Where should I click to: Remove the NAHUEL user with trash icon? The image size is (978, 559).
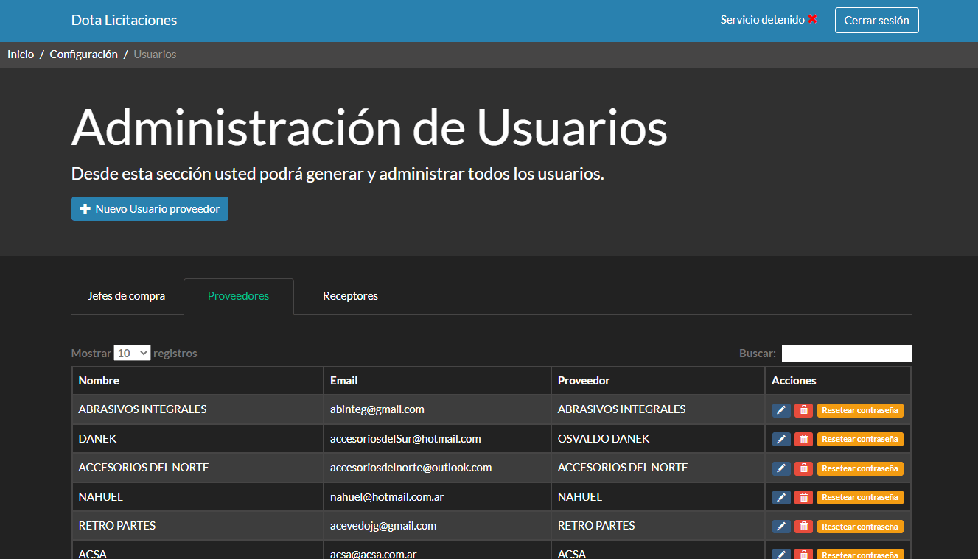(x=803, y=497)
